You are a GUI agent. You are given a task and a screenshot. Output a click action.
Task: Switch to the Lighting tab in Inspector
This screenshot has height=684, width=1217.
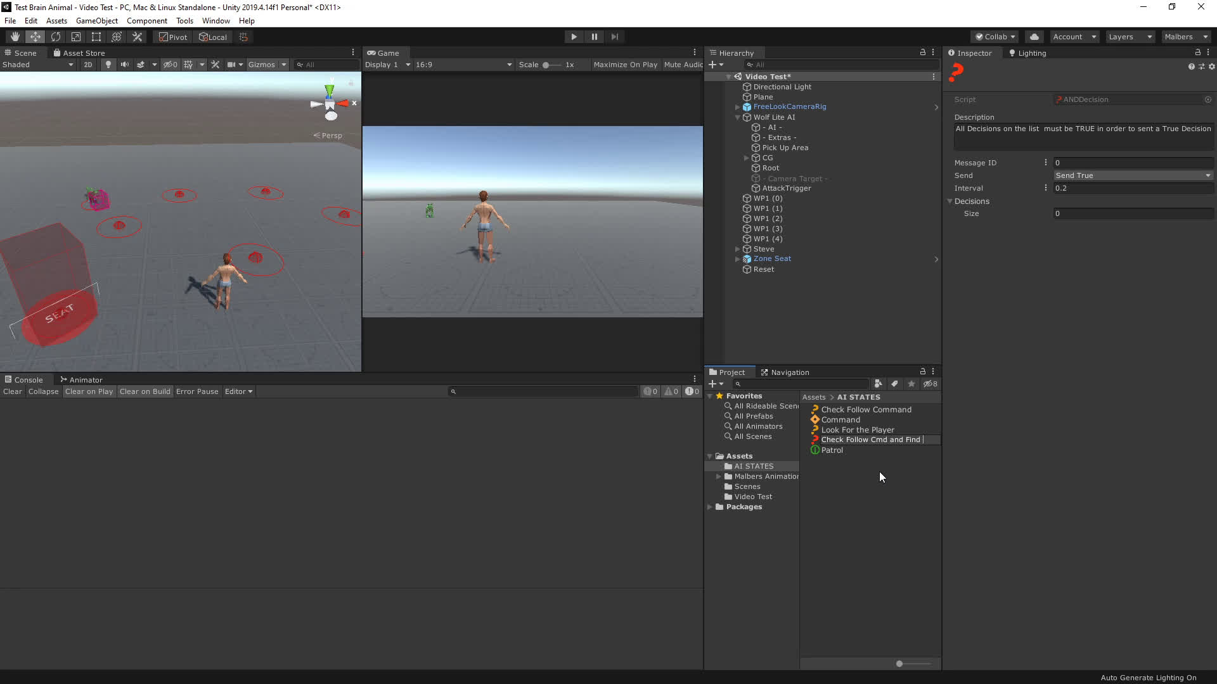[1027, 53]
